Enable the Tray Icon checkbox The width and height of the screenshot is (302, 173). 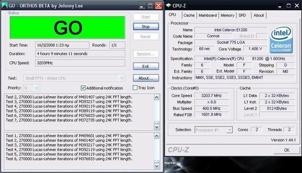(x=135, y=88)
